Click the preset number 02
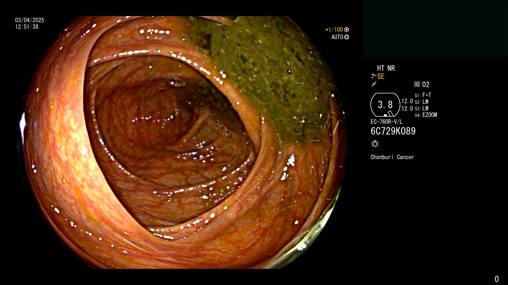Viewport: 508px width, 285px height. point(426,84)
